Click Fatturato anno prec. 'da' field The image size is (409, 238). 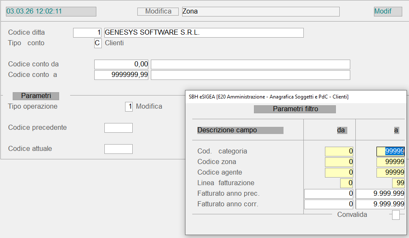(329, 194)
